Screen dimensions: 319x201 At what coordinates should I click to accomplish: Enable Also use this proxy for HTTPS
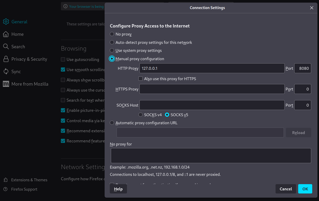click(x=141, y=79)
